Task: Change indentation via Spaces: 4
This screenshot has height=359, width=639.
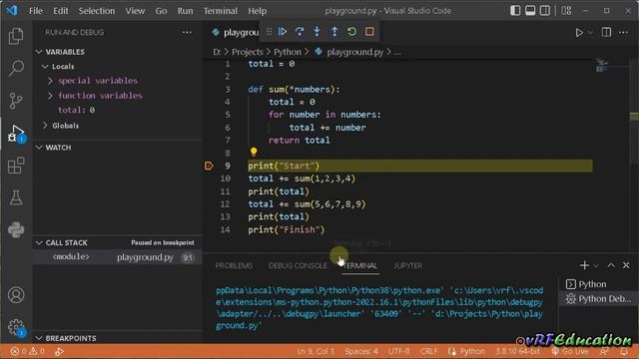Action: click(x=361, y=351)
